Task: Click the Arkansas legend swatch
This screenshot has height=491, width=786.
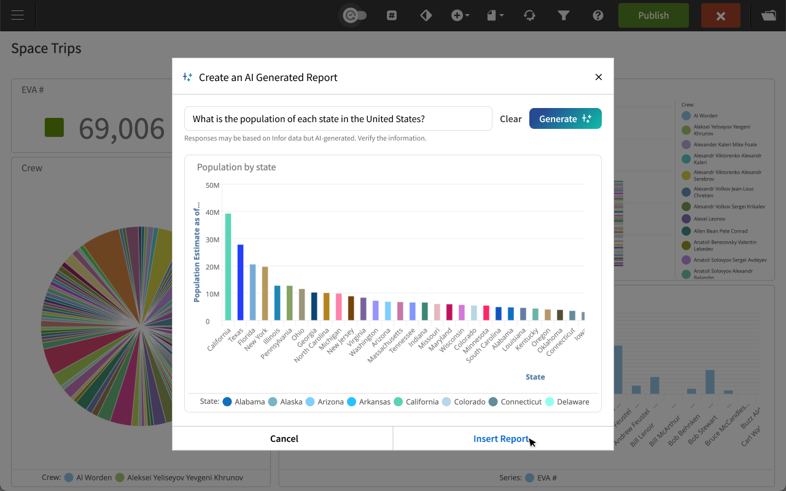Action: (352, 402)
